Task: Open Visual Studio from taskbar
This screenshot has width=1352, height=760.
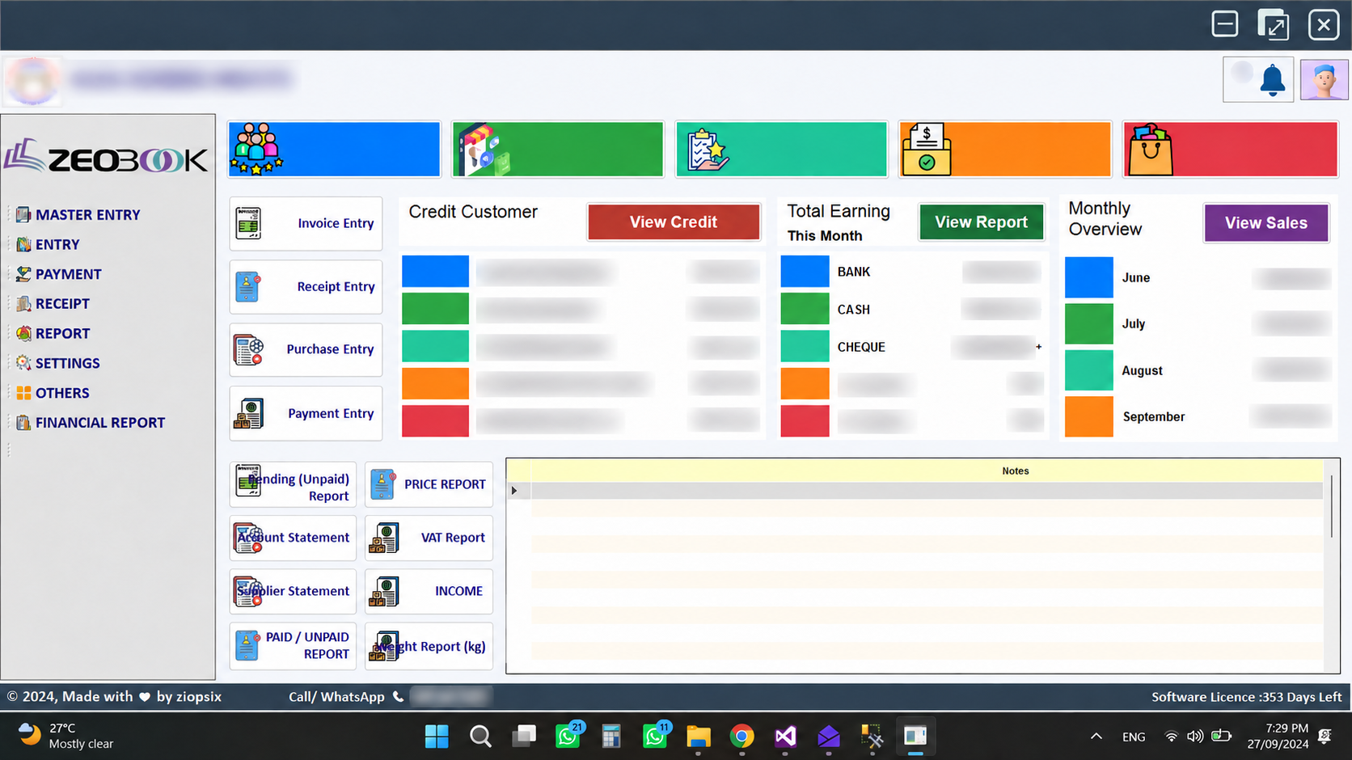Action: tap(785, 737)
